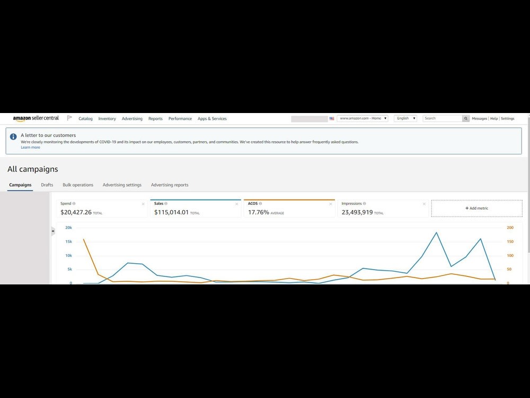Open the Catalog menu
This screenshot has height=398, width=530.
(x=85, y=118)
